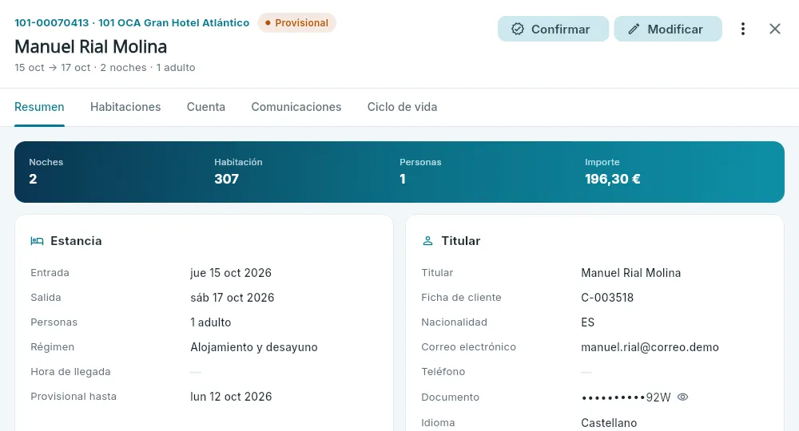Click the '1 adulto' value in Estancia
799x431 pixels.
pyautogui.click(x=210, y=322)
